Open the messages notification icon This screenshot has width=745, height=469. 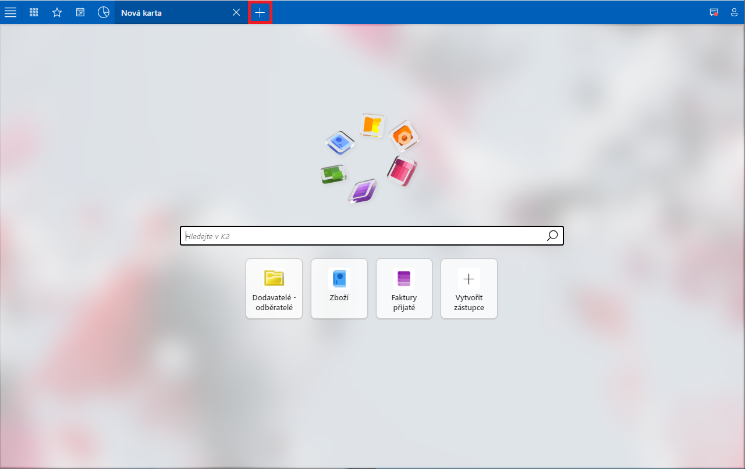[714, 12]
